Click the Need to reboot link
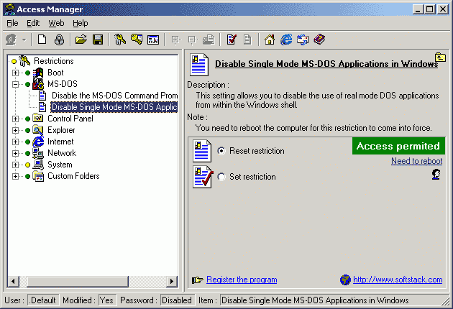 coord(417,161)
